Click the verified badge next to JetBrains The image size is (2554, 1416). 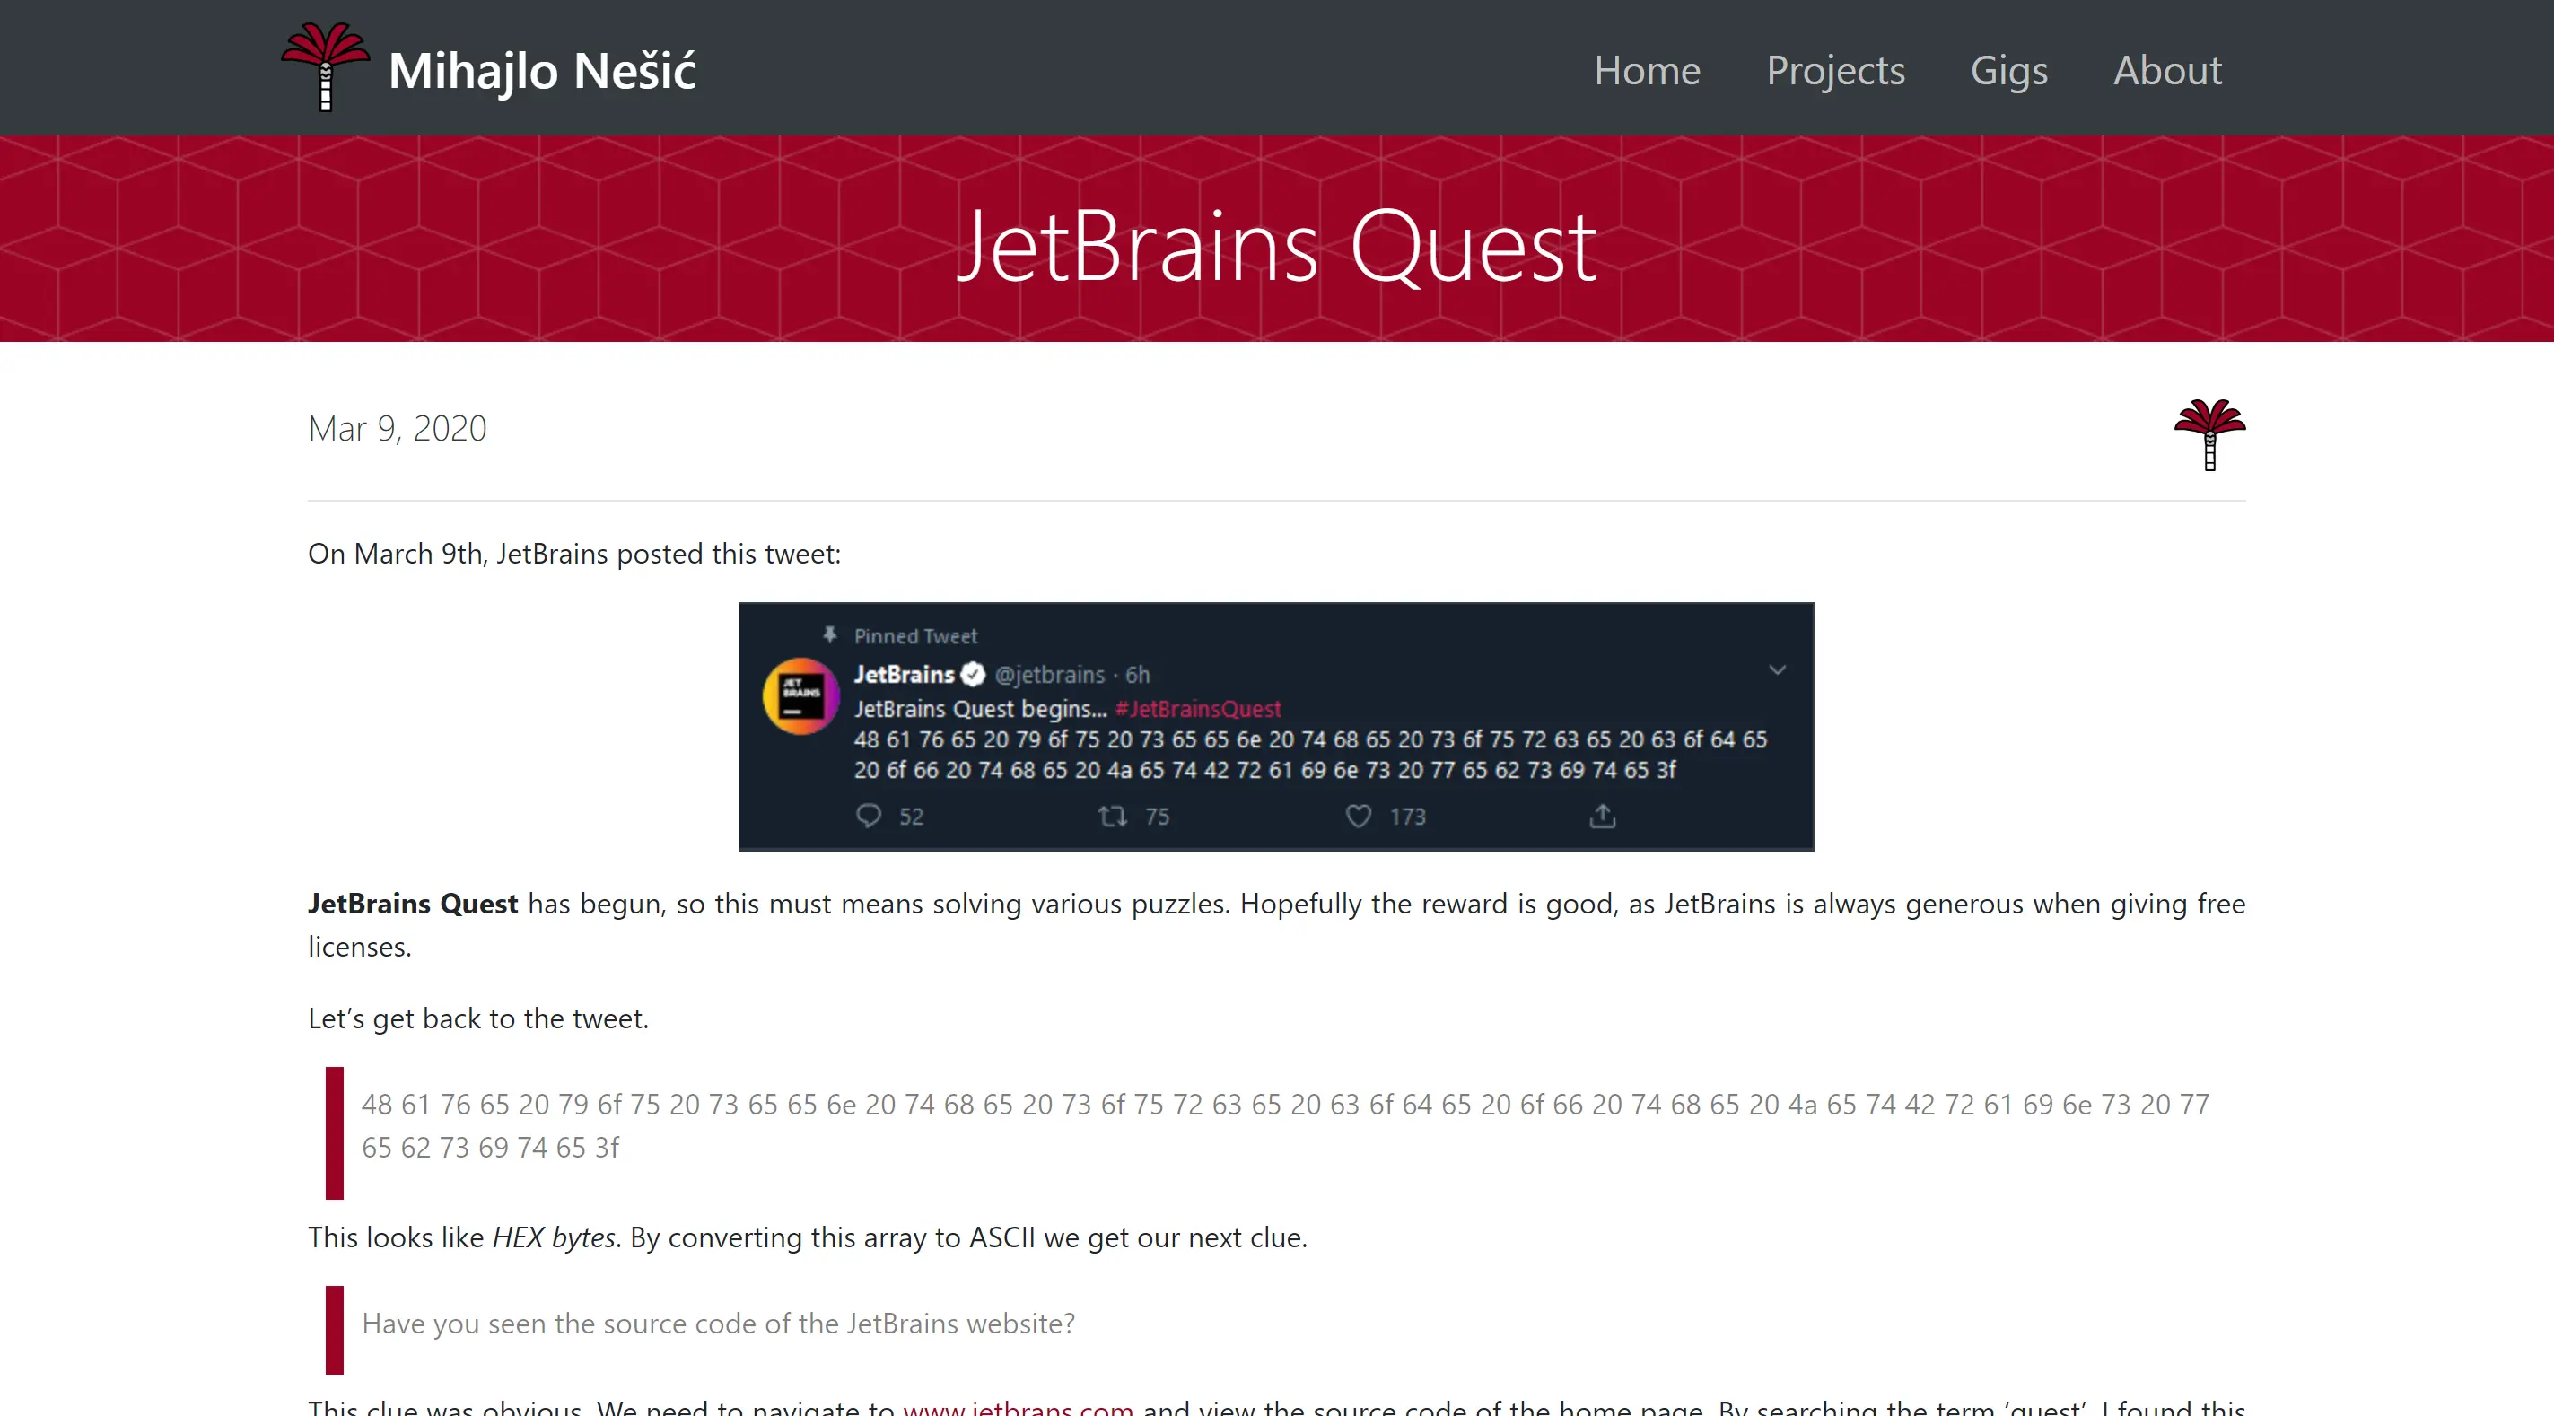[x=974, y=674]
